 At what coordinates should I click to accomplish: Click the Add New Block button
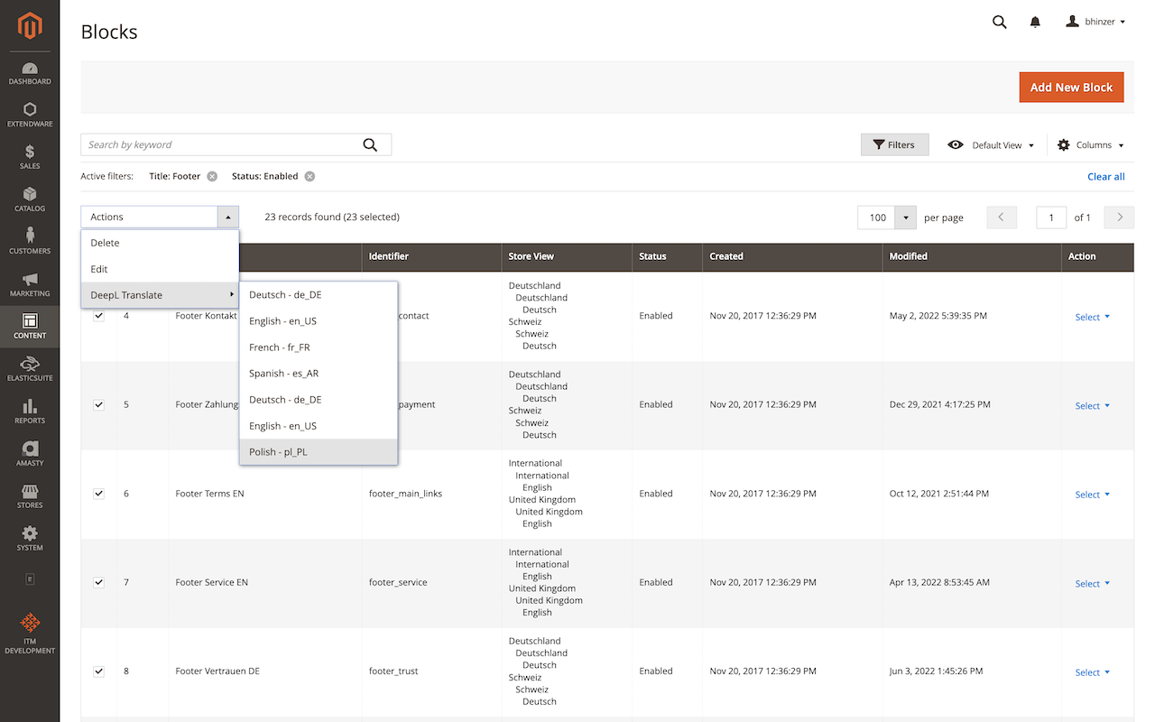click(x=1071, y=88)
